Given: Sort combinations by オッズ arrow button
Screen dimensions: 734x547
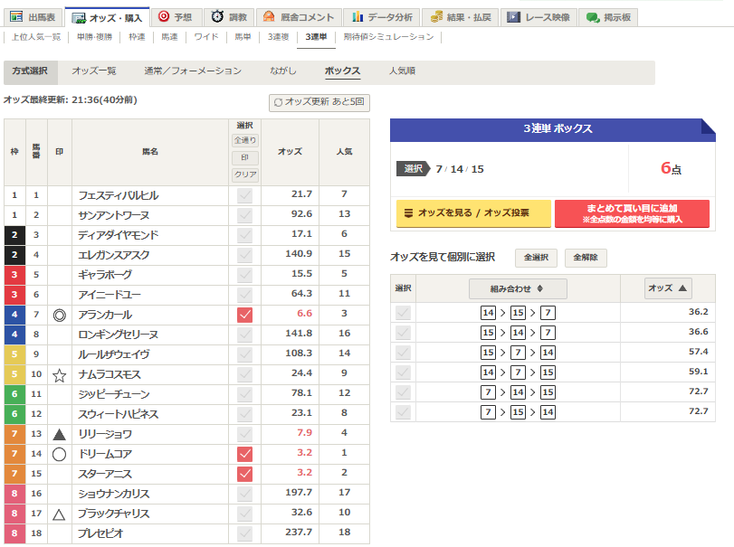Looking at the screenshot, I should click(668, 288).
